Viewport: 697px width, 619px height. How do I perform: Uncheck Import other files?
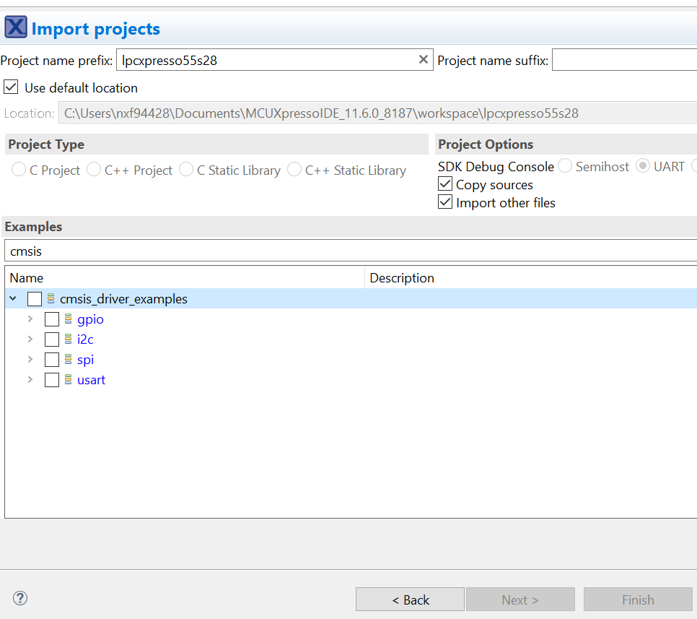[445, 202]
